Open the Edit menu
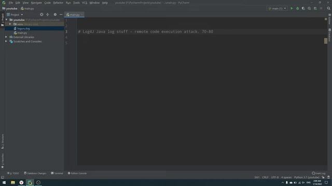 (18, 3)
